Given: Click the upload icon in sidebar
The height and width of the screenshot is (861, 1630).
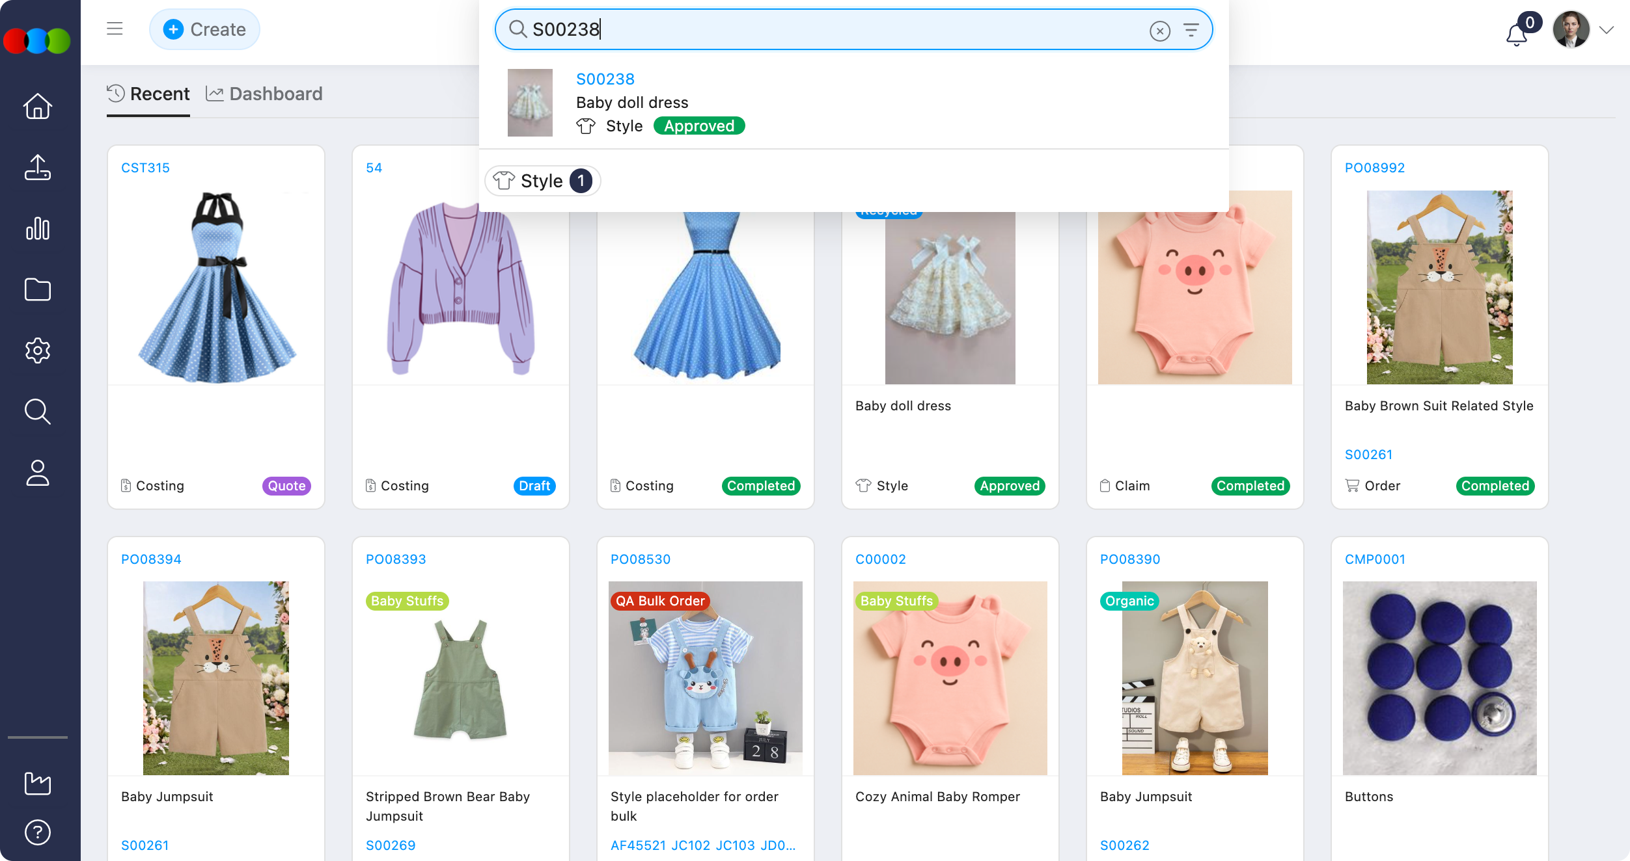Looking at the screenshot, I should coord(38,167).
